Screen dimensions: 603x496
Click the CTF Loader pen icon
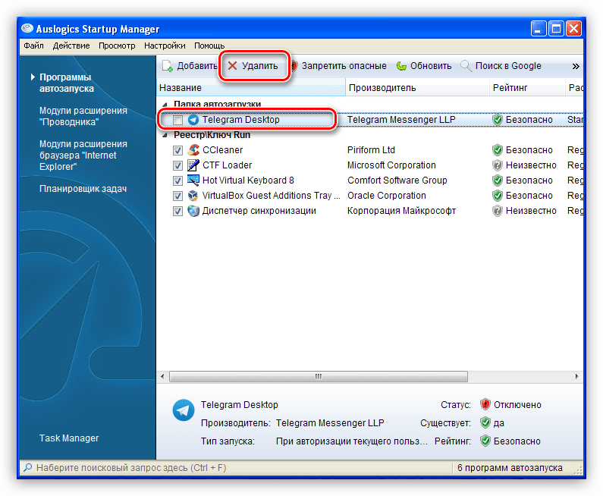193,165
